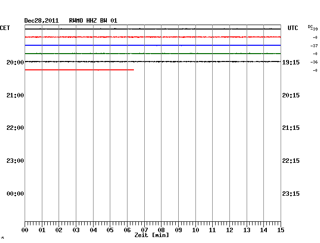Select the 20:00 CET time label
The height and width of the screenshot is (243, 320).
tap(15, 62)
